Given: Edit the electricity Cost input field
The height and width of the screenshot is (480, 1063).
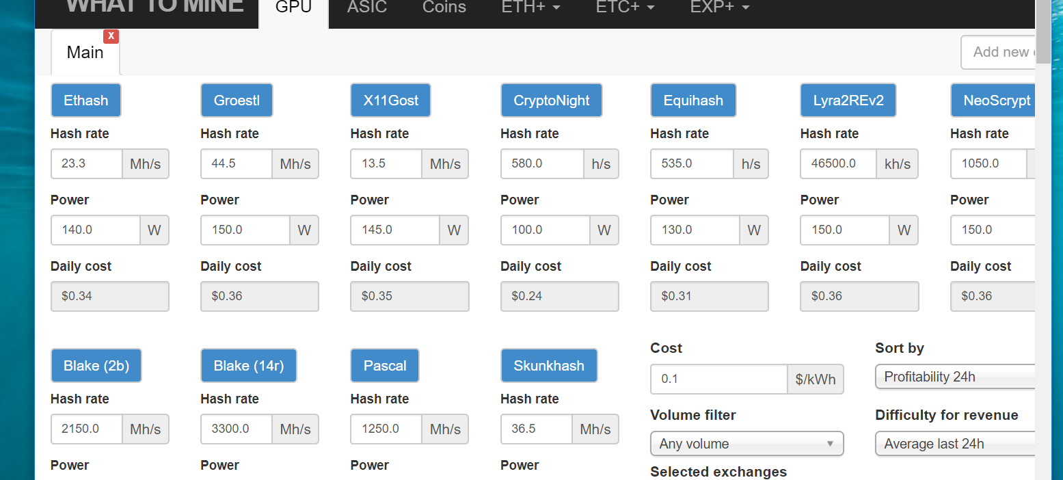Looking at the screenshot, I should (719, 379).
